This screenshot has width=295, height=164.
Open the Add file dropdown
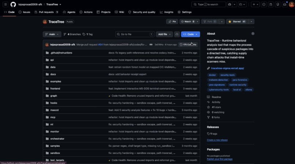point(164,34)
